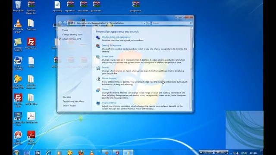Open Taskbar and Start Menu under See also
This screenshot has width=276, height=155.
coord(73,102)
